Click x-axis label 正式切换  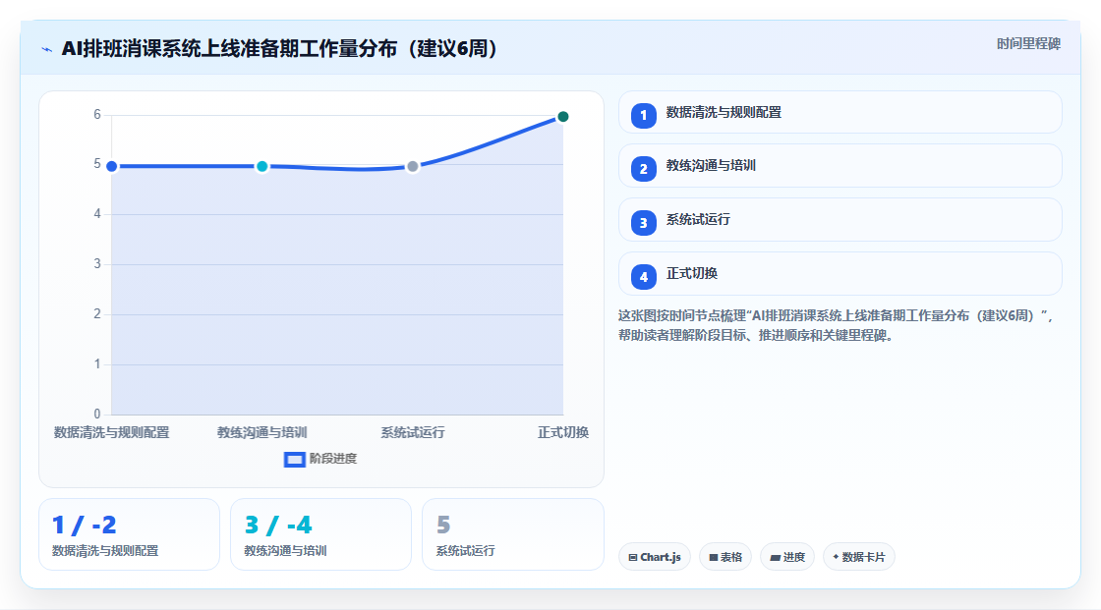pyautogui.click(x=563, y=432)
